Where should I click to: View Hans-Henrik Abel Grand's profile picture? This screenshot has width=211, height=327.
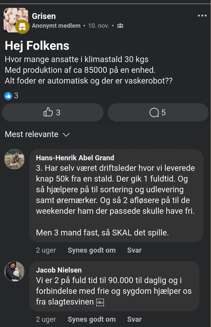[x=14, y=159]
